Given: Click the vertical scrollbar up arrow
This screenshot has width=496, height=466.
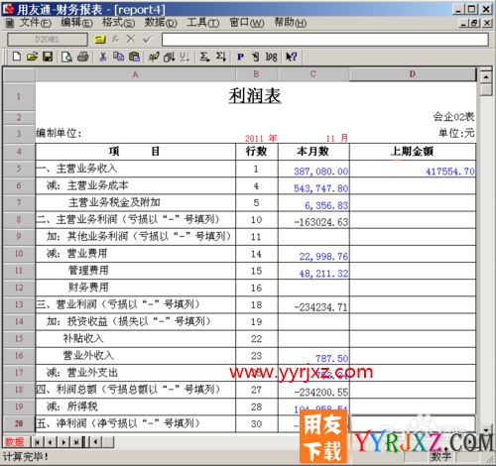Looking at the screenshot, I should (486, 77).
